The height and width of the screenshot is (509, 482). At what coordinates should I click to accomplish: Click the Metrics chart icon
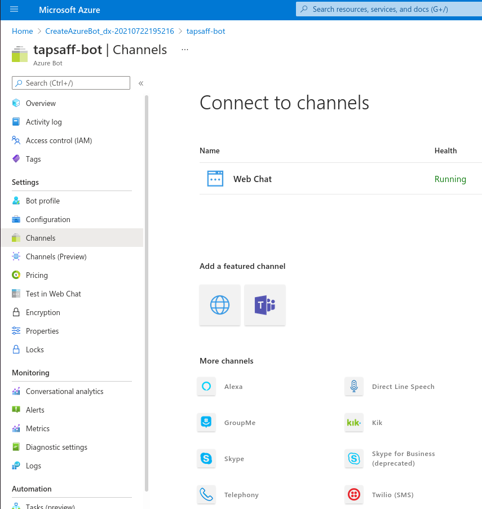(x=16, y=428)
